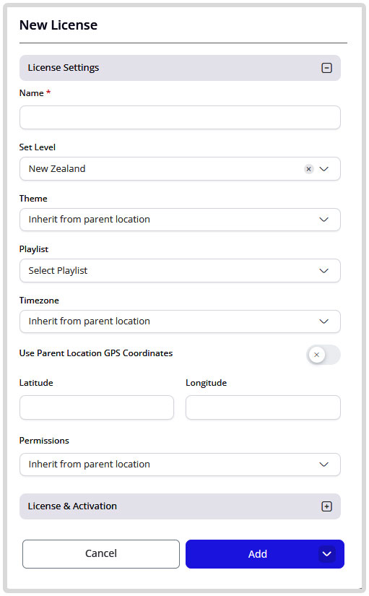Viewport: 369px width, 596px height.
Task: Open Set Level list via the chevron icon
Action: point(324,169)
